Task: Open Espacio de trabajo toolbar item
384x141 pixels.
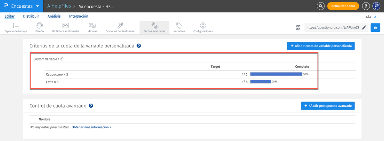Action: pos(16,28)
